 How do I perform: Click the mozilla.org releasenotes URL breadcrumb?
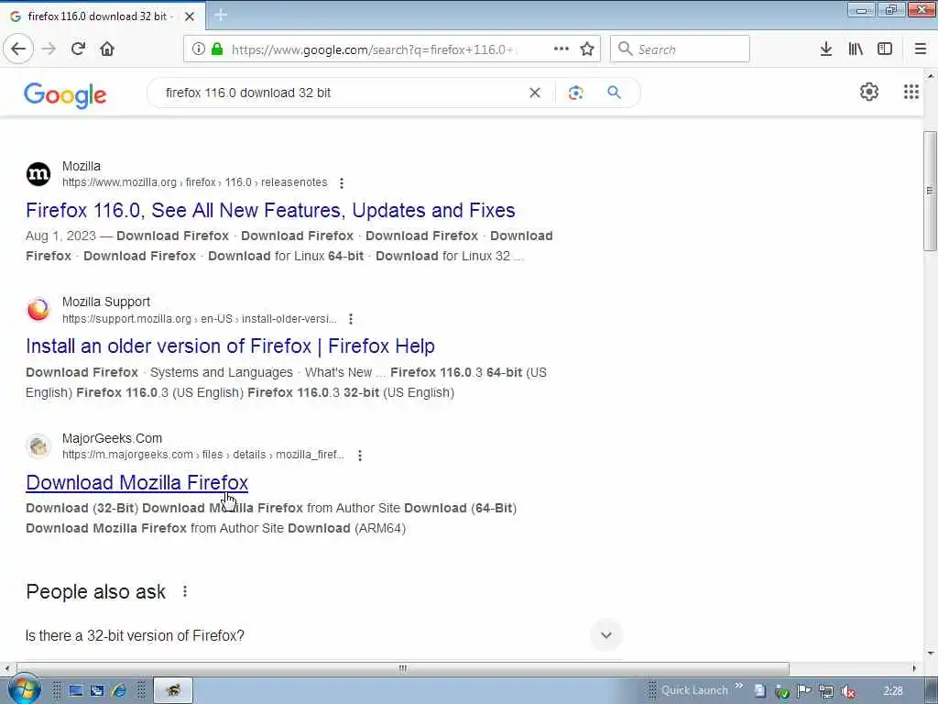click(194, 182)
